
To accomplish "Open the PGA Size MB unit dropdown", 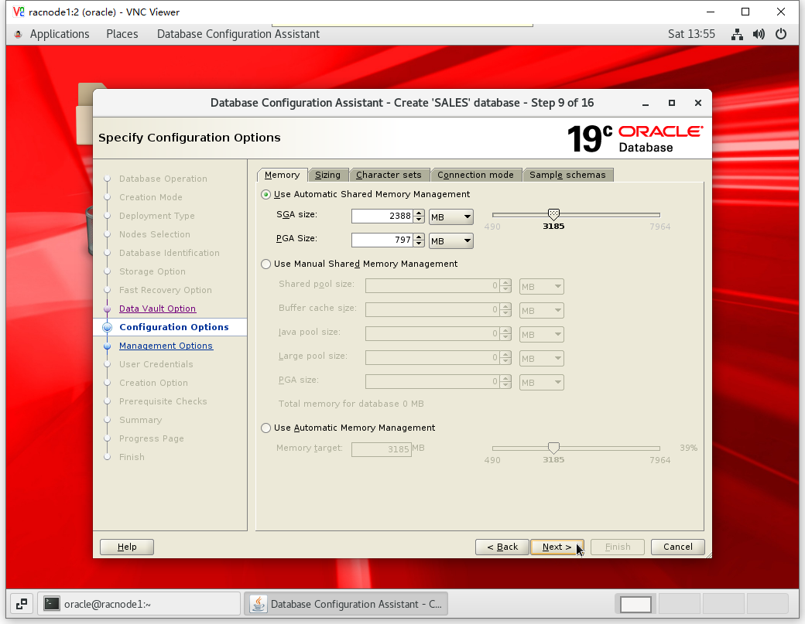I will (x=451, y=240).
